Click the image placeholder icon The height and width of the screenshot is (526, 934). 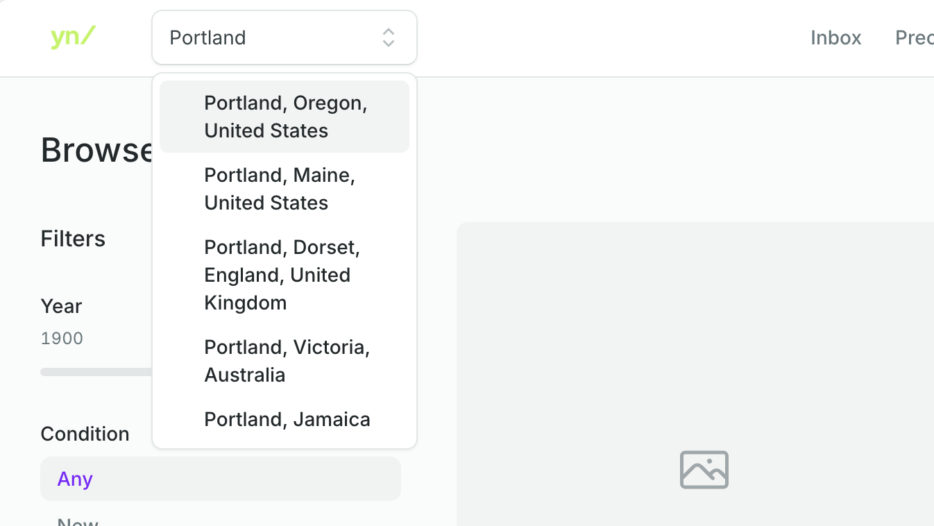pyautogui.click(x=704, y=470)
